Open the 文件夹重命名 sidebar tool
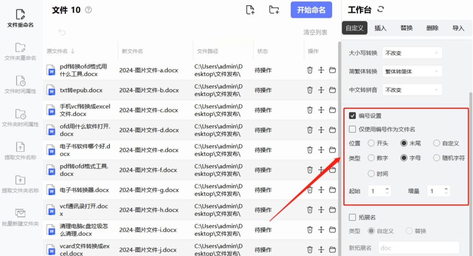The image size is (473, 256). click(x=20, y=52)
